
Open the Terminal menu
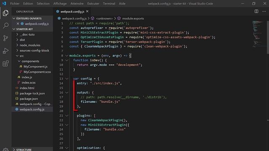point(109,3)
